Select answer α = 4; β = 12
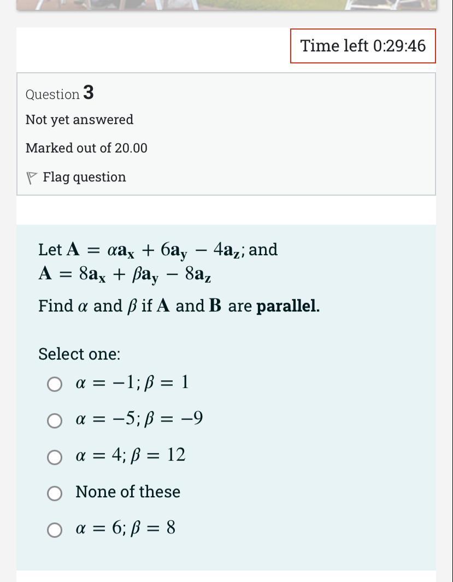The image size is (453, 582). click(130, 456)
